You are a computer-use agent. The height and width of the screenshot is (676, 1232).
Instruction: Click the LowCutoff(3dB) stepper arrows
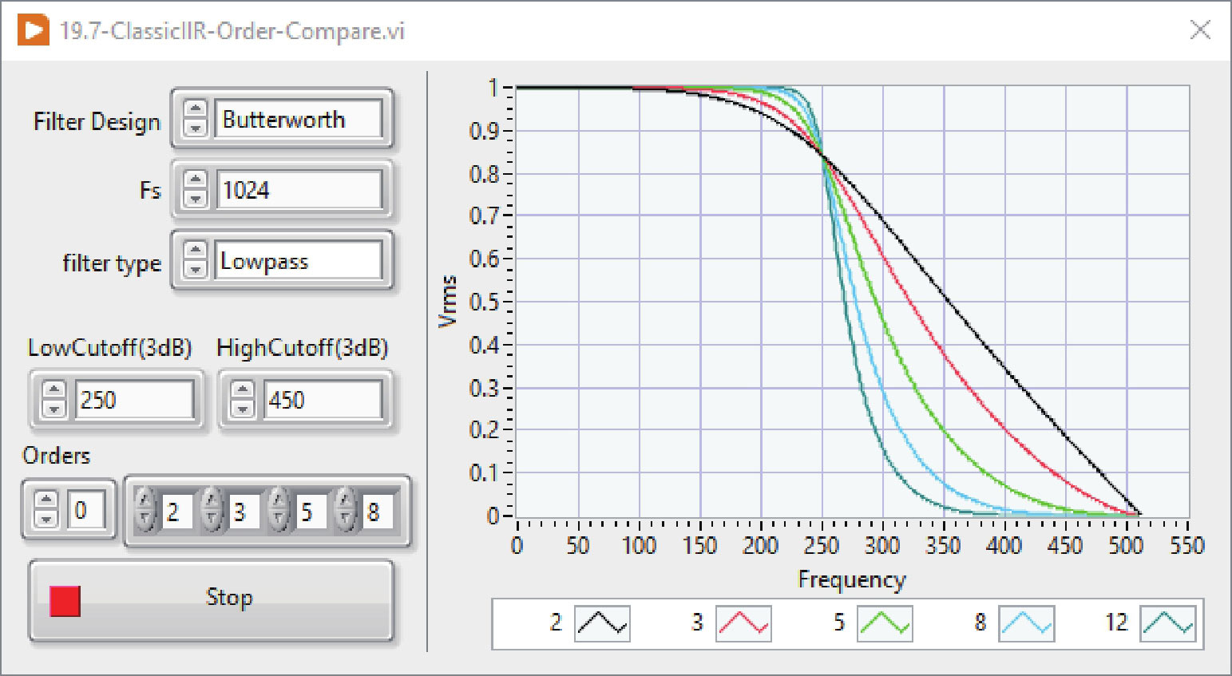(53, 398)
